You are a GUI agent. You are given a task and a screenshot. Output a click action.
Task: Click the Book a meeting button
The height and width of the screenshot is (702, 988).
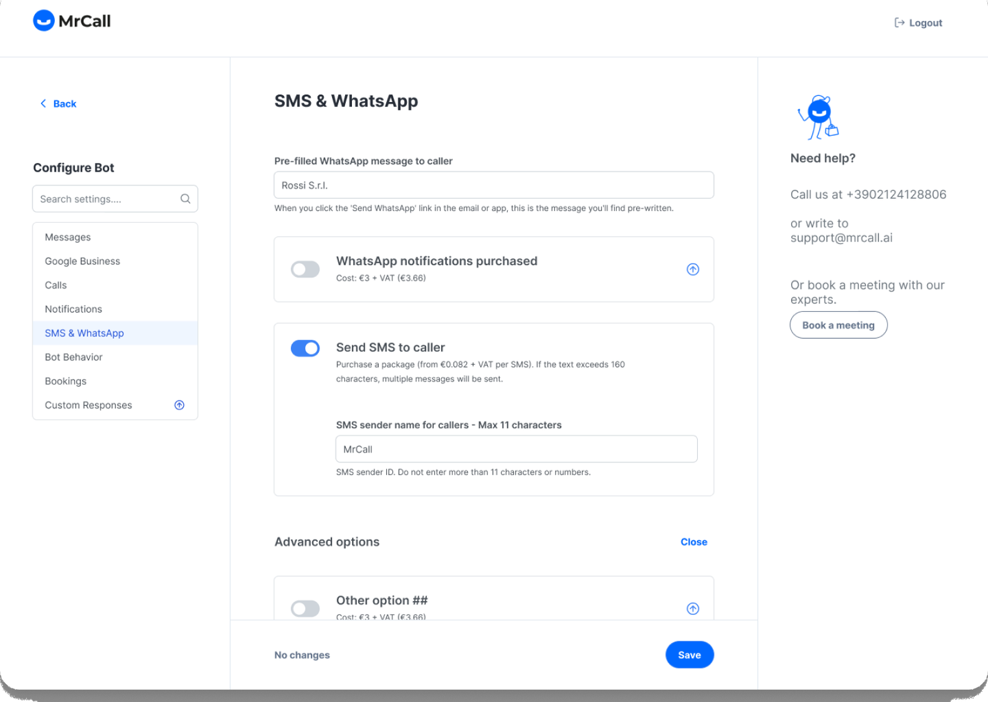(x=838, y=325)
